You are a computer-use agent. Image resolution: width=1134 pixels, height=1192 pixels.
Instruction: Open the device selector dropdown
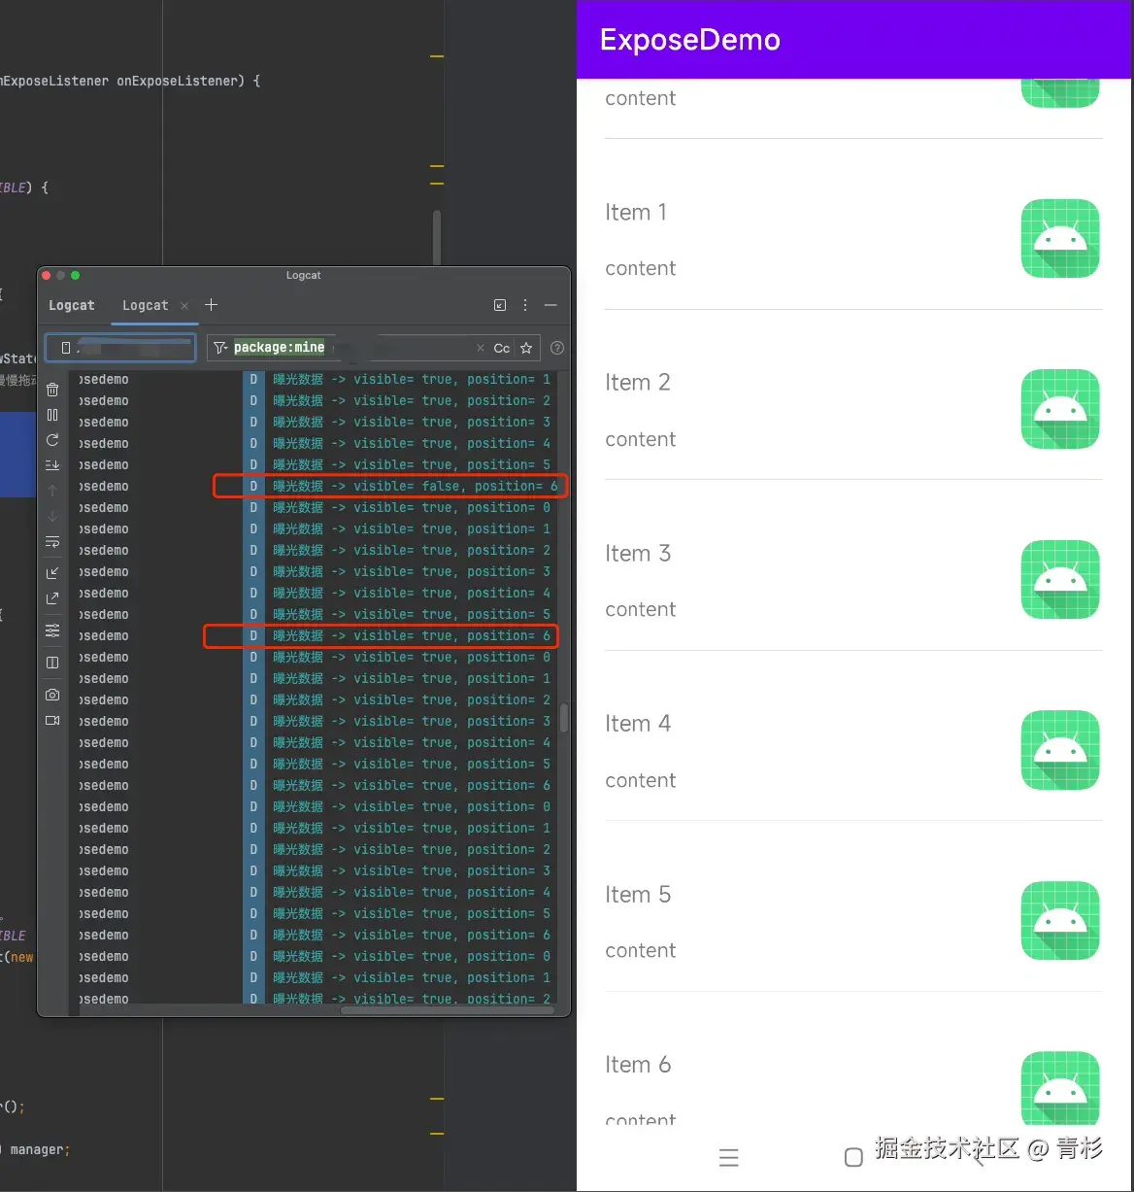(x=119, y=347)
